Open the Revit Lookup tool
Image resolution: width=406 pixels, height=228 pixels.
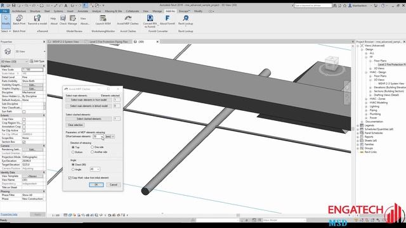pos(186,18)
